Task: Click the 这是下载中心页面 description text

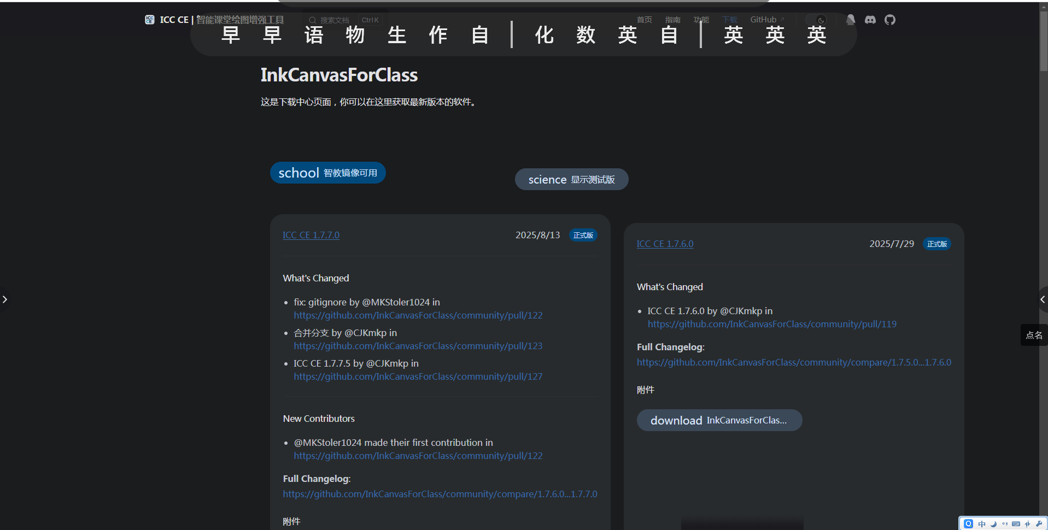Action: pos(370,102)
